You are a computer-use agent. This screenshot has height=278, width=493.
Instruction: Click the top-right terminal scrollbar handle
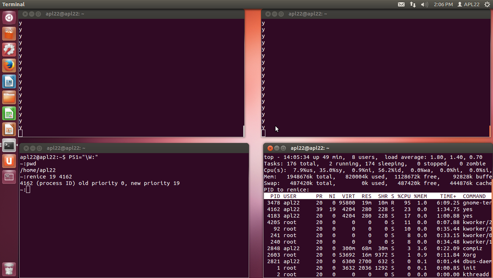coord(490,131)
